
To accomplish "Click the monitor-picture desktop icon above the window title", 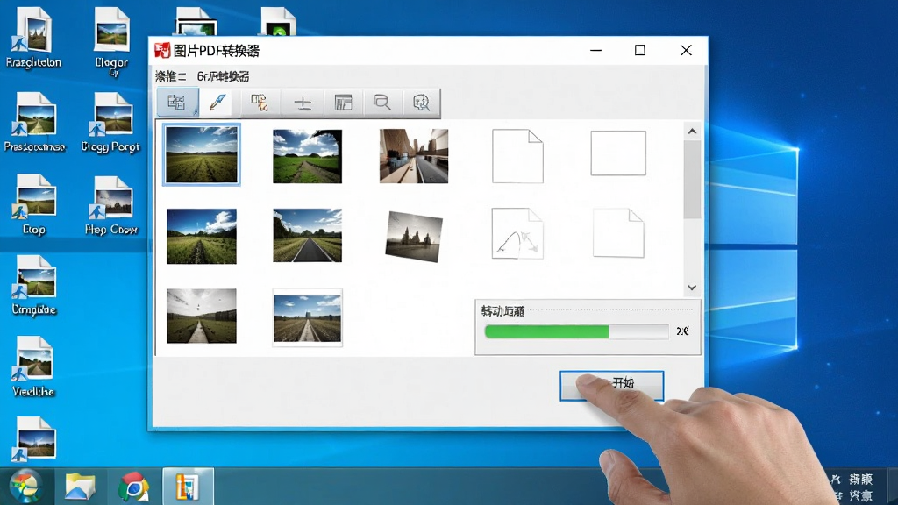I will coord(196,22).
